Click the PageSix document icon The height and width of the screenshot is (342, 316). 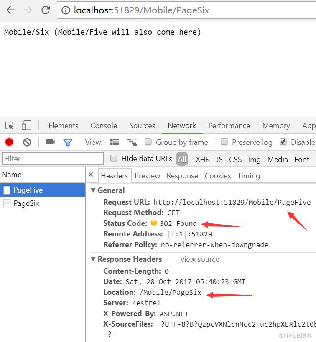click(7, 204)
